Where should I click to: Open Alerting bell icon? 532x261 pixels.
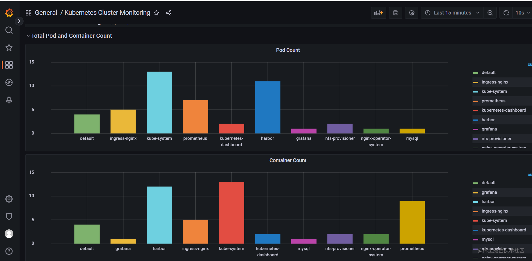pos(9,100)
